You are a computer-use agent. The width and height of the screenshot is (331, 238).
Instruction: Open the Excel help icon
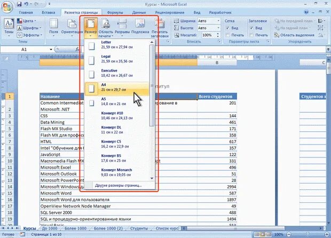click(x=306, y=12)
